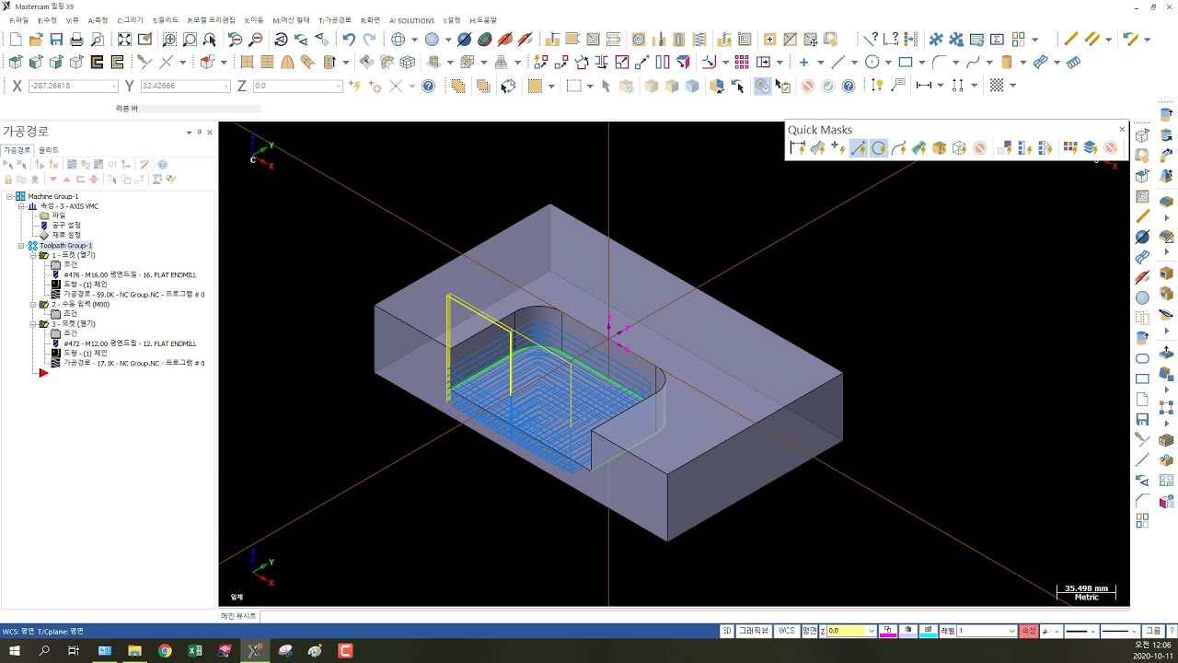
Task: Open the 레벨 level dropdown in status bar
Action: (1011, 631)
